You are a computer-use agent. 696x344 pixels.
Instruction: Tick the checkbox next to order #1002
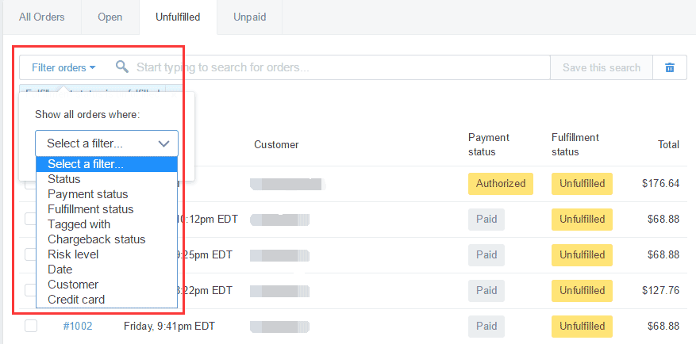(x=31, y=326)
